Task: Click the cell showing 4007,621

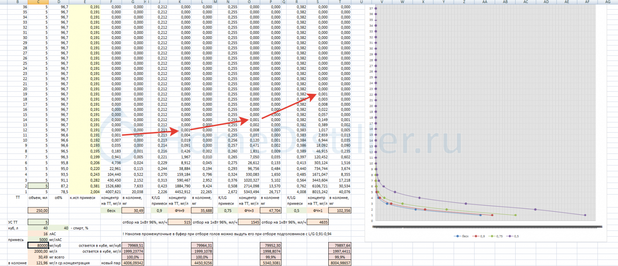Action: click(111, 192)
